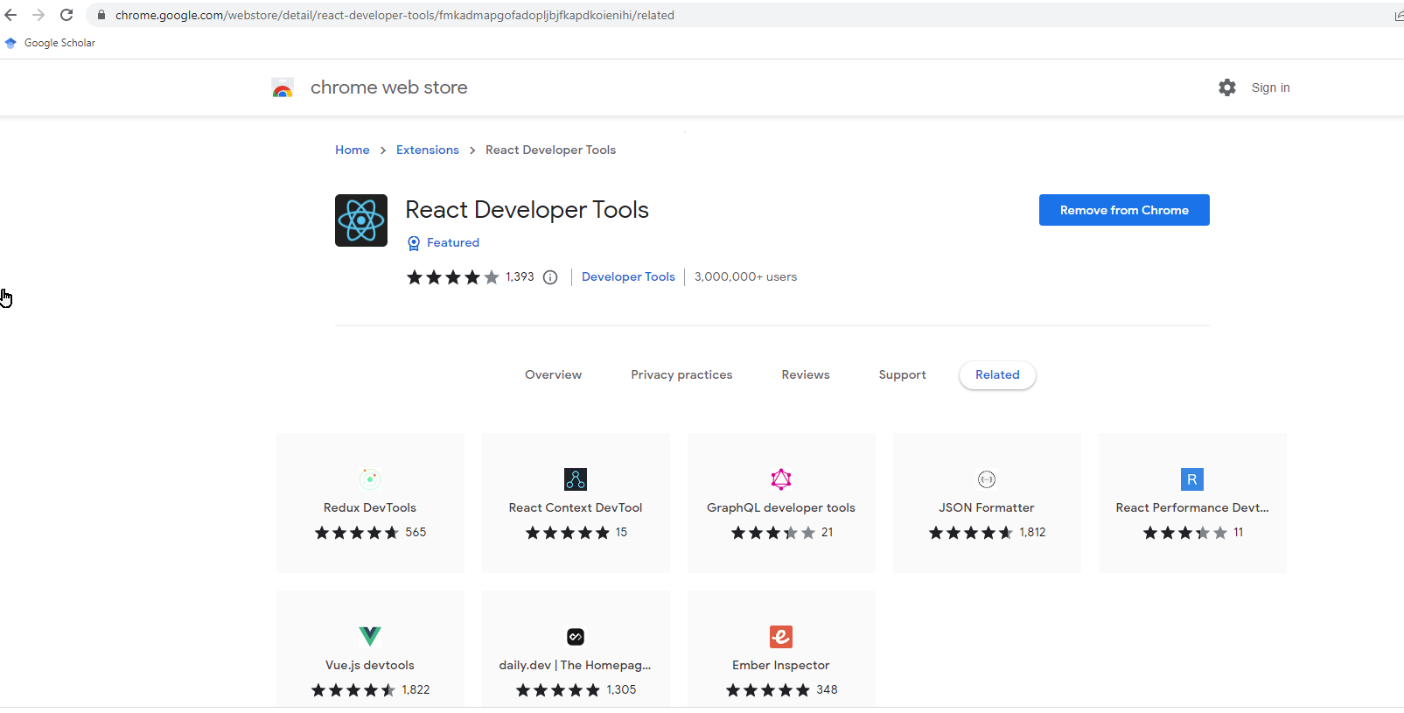The width and height of the screenshot is (1404, 713).
Task: Click the padlock site info icon
Action: pos(101,15)
